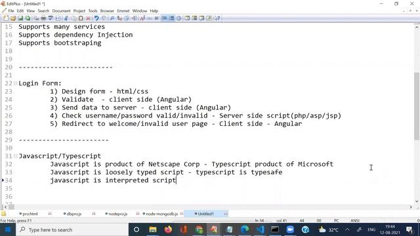Click the horizontal scrollbar left arrow

pos(6,207)
